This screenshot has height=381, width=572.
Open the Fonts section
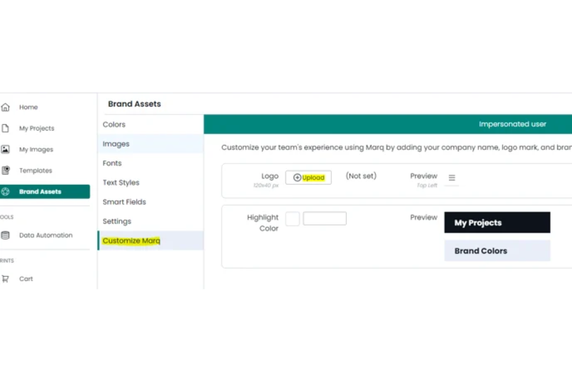151,163
